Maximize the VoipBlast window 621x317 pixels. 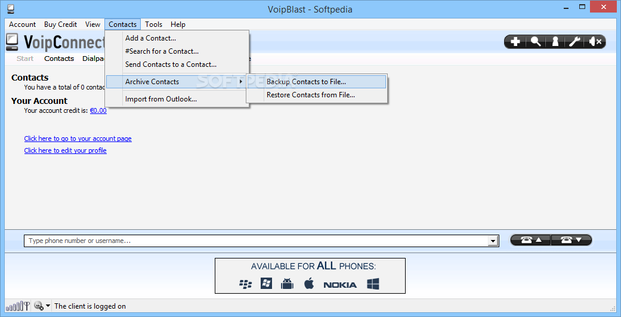(582, 7)
